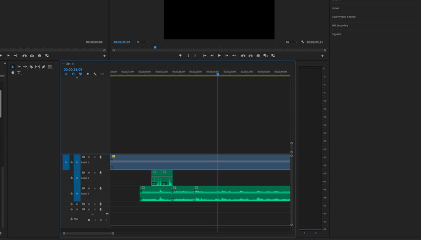Open the Fit zoom level dropdown
Viewport: 421px width, 240px height.
[143, 42]
